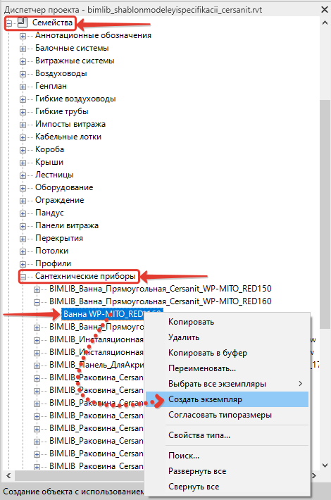Viewport: 331px width, 500px height.
Task: Collapse BIMLIB_Ванна WP-MITO_RED160 family
Action: pos(37,302)
